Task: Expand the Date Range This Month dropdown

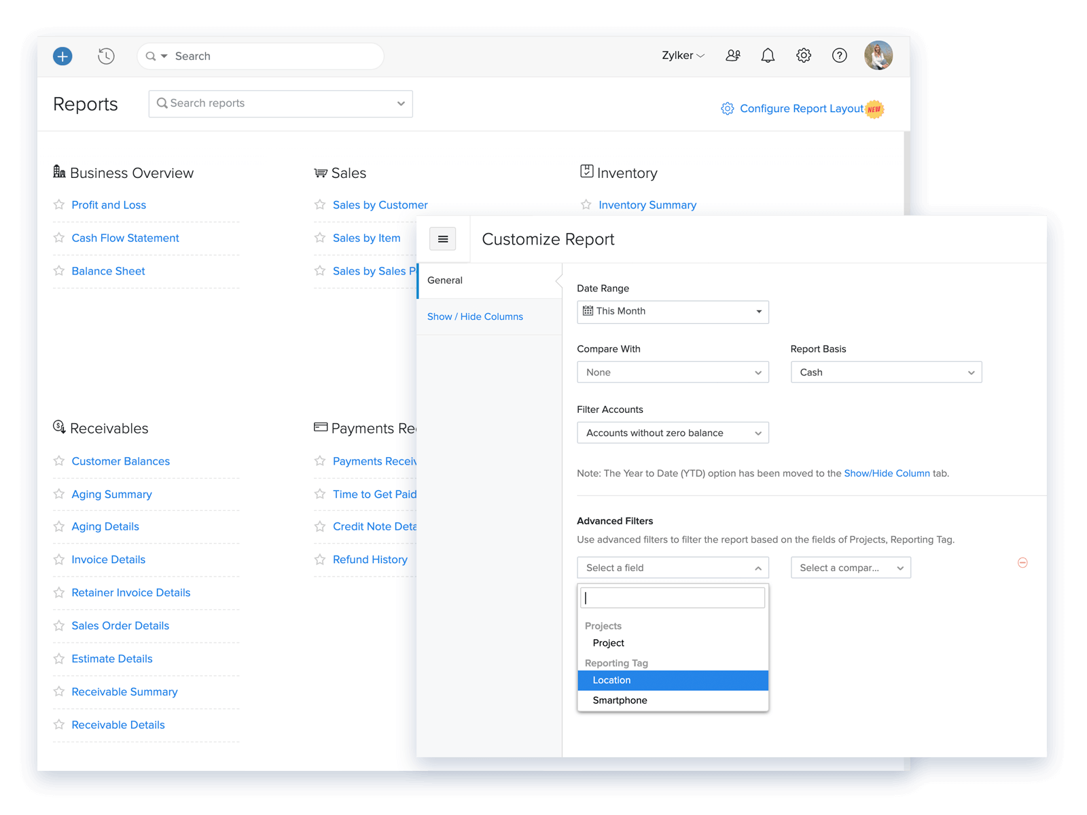Action: click(x=673, y=312)
